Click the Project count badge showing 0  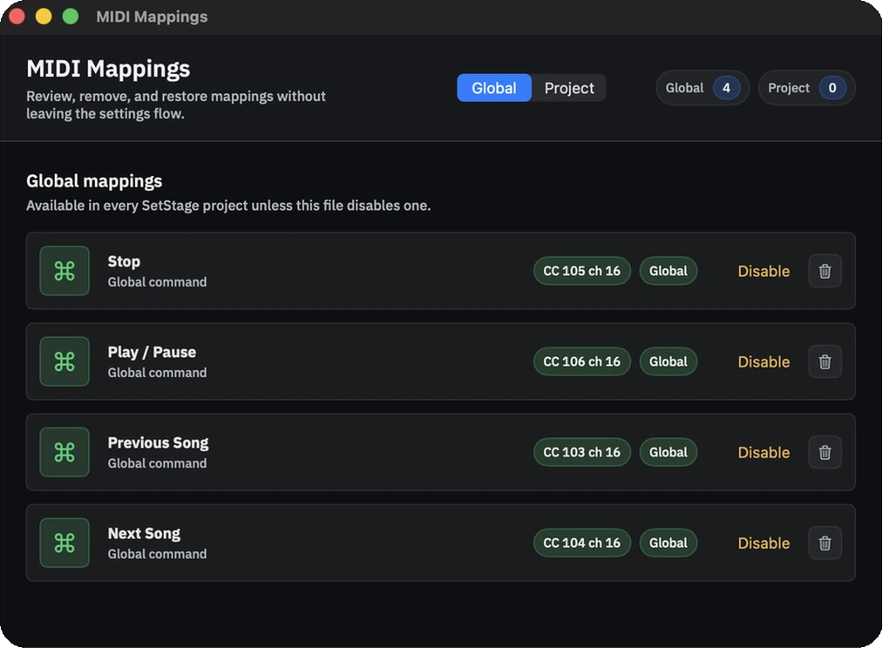806,88
